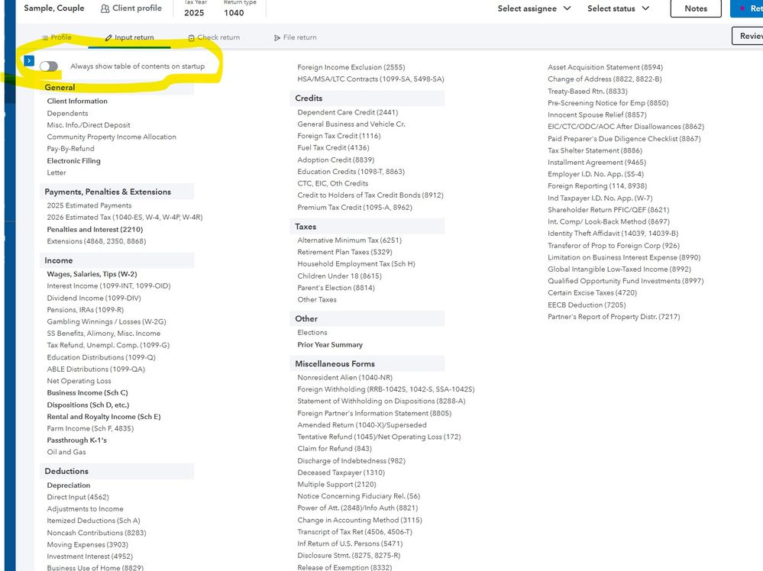Click the pencil icon on Input return
Image resolution: width=763 pixels, height=571 pixels.
pos(108,37)
